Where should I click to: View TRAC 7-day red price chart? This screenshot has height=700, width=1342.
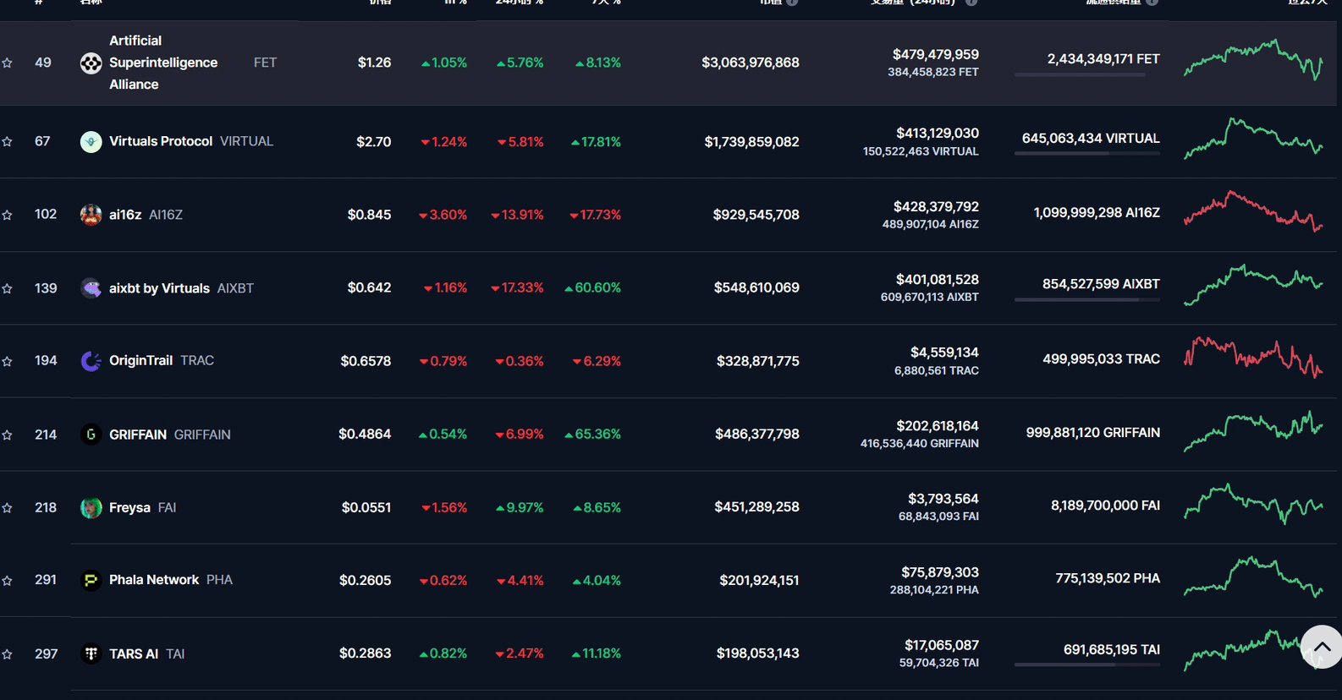[x=1253, y=358]
